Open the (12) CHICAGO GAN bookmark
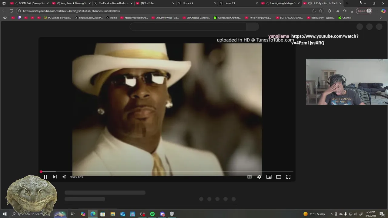The image size is (388, 218). (x=289, y=18)
